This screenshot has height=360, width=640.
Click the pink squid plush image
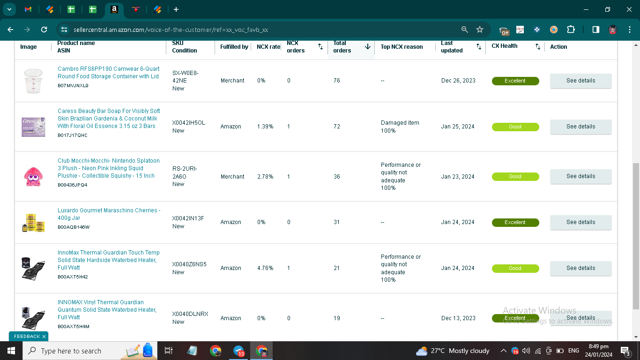33,177
